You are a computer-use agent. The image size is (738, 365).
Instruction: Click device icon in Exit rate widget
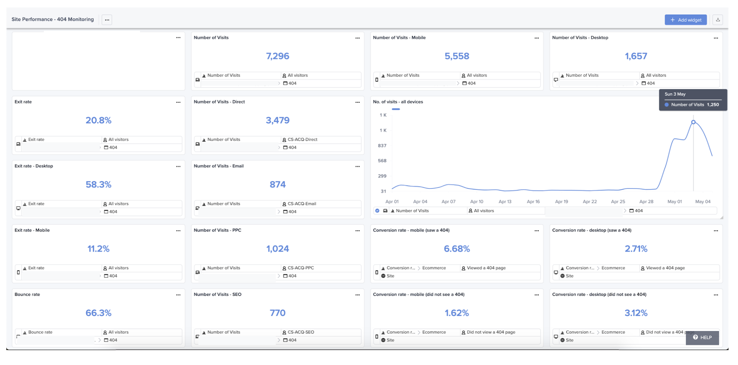click(x=18, y=144)
